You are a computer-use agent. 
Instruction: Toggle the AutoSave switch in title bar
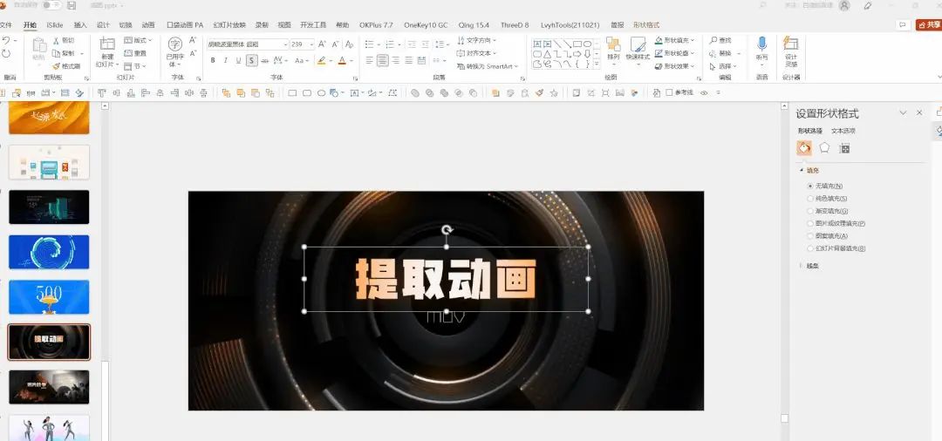[51, 5]
